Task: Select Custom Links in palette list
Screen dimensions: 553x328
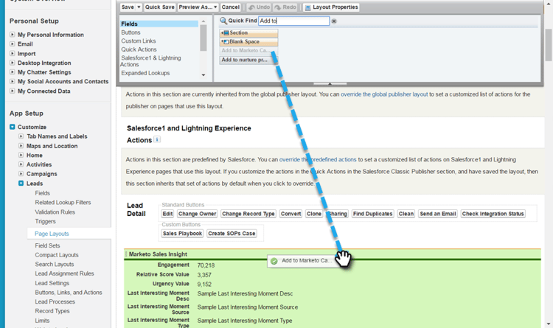Action: [139, 41]
